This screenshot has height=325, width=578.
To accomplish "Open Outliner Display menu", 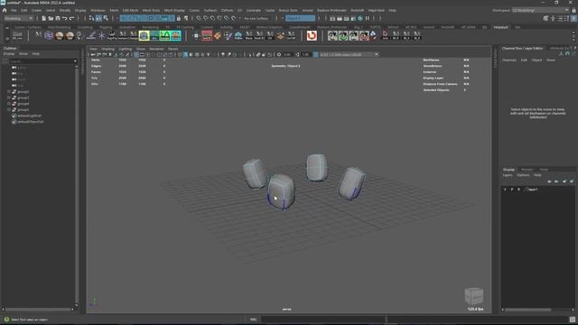I will coord(8,54).
